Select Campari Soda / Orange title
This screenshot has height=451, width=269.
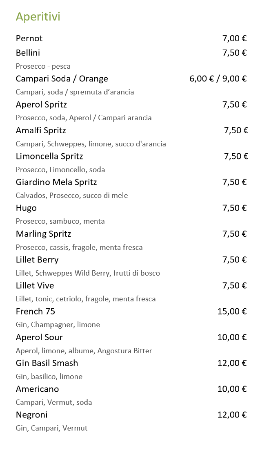pyautogui.click(x=62, y=79)
